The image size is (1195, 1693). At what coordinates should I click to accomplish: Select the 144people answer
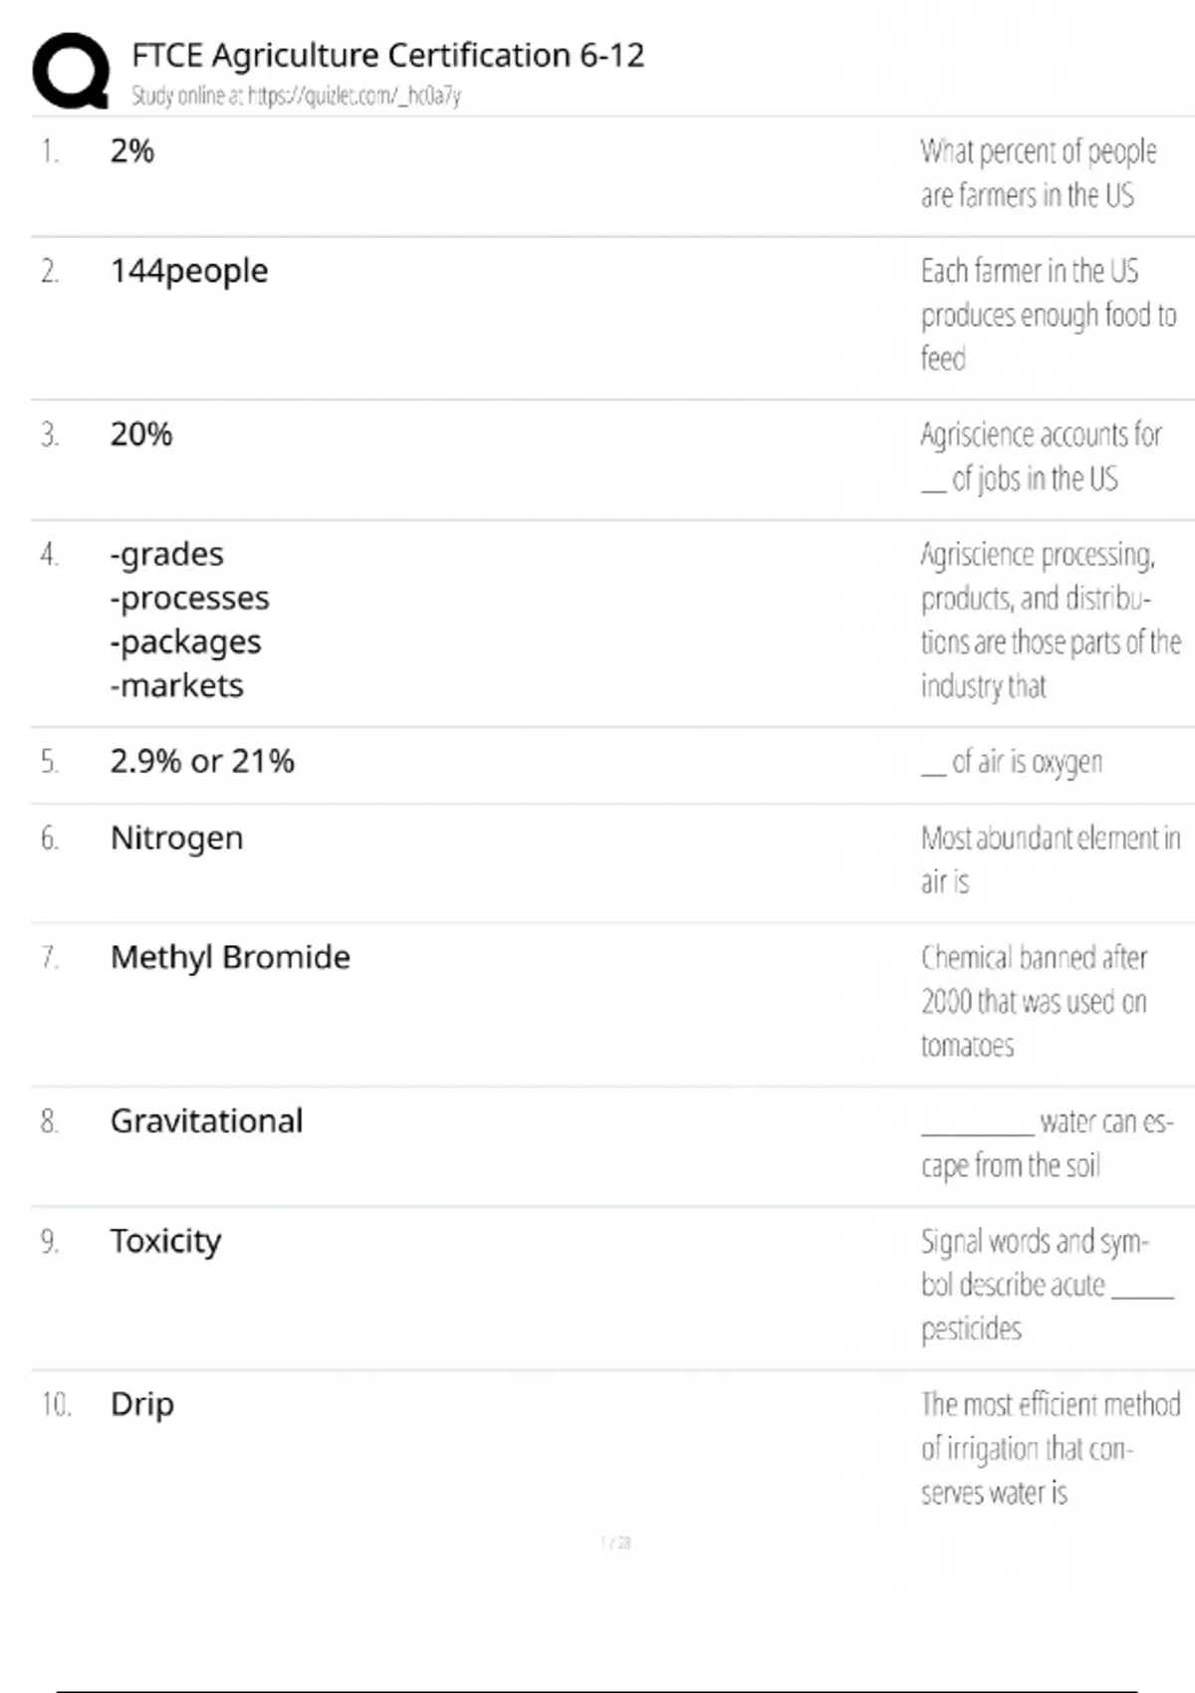[x=189, y=271]
